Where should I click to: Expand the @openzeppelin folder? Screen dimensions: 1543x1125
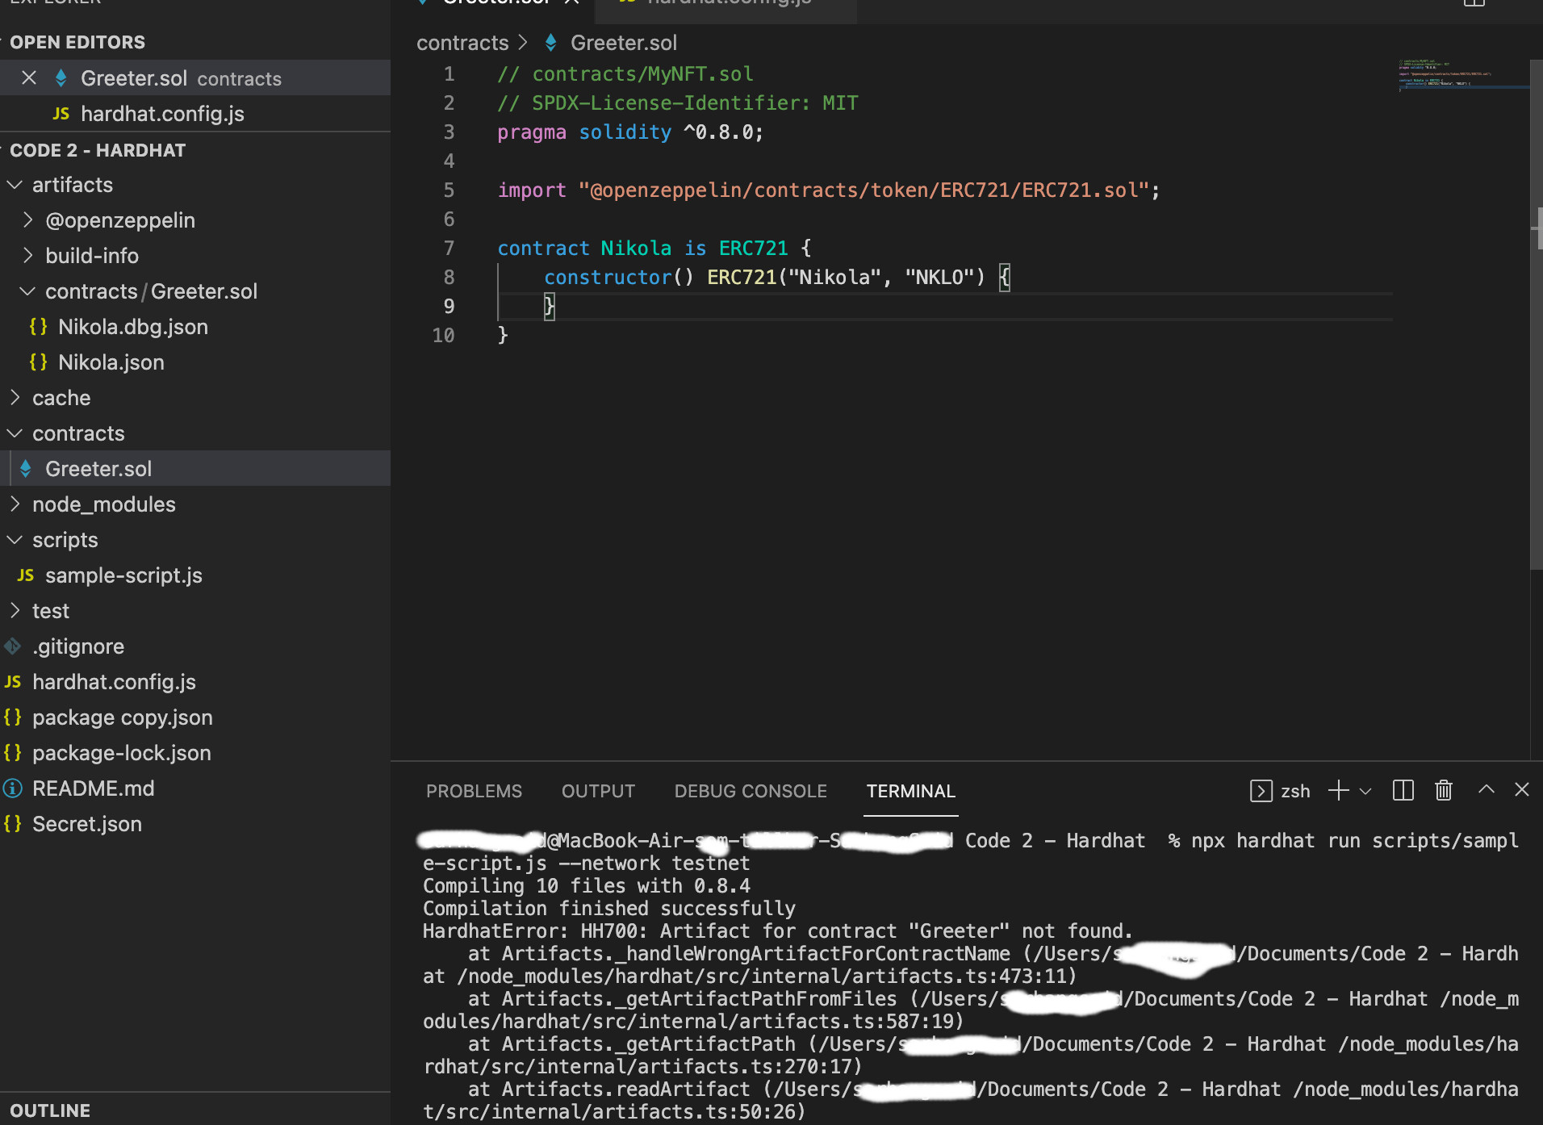click(195, 220)
